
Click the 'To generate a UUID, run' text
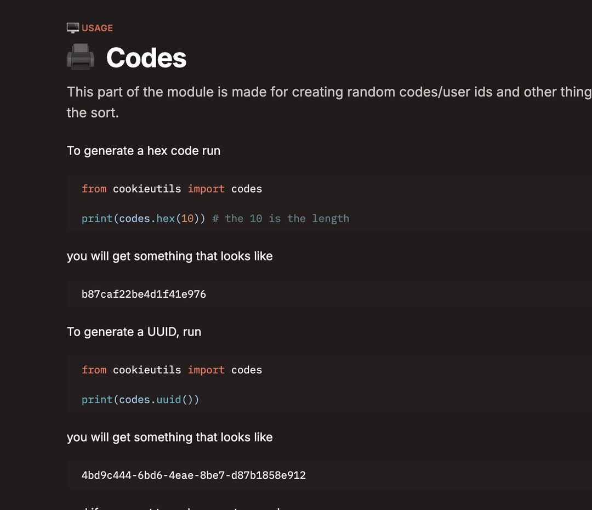(x=134, y=332)
